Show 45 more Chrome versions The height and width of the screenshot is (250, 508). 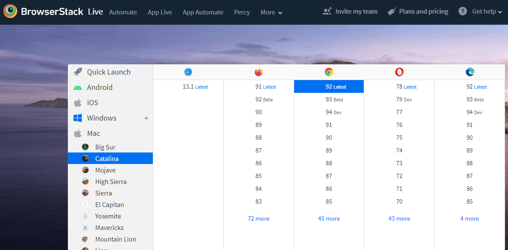pyautogui.click(x=329, y=218)
